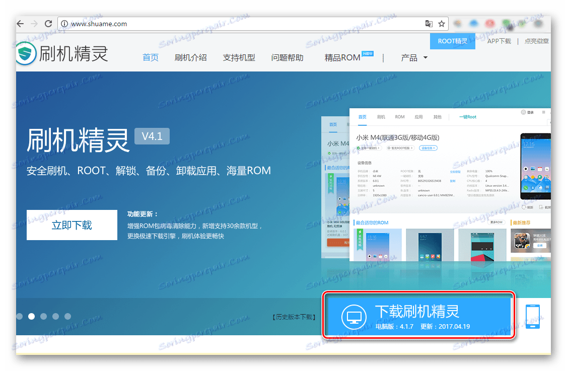Click the monitor icon in download banner
The width and height of the screenshot is (567, 371).
pos(353,317)
